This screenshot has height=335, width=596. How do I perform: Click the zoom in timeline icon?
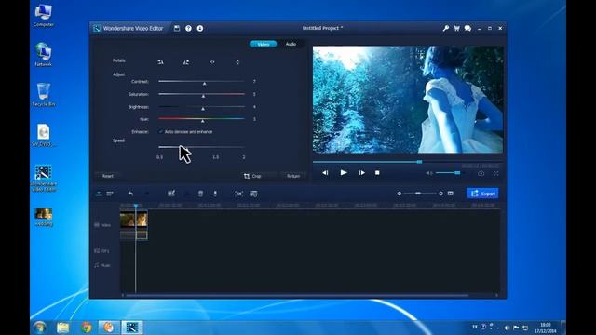click(440, 194)
